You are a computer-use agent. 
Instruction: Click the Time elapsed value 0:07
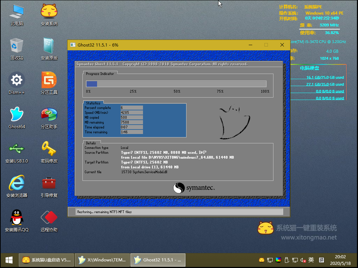pos(132,127)
